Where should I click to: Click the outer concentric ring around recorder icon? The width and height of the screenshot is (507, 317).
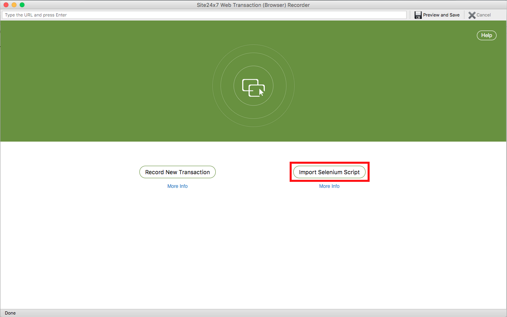pyautogui.click(x=253, y=46)
